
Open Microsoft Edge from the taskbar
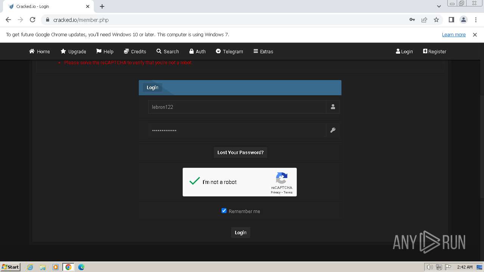click(x=81, y=267)
